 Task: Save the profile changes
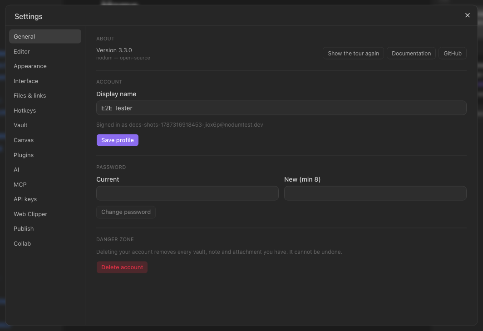pyautogui.click(x=118, y=140)
